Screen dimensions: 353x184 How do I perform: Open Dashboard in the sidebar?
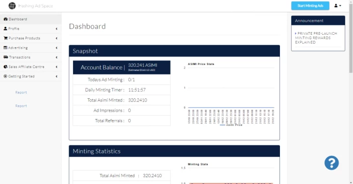[31, 19]
